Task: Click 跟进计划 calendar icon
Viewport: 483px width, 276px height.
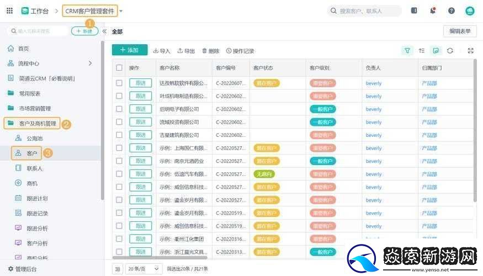Action: 18,198
